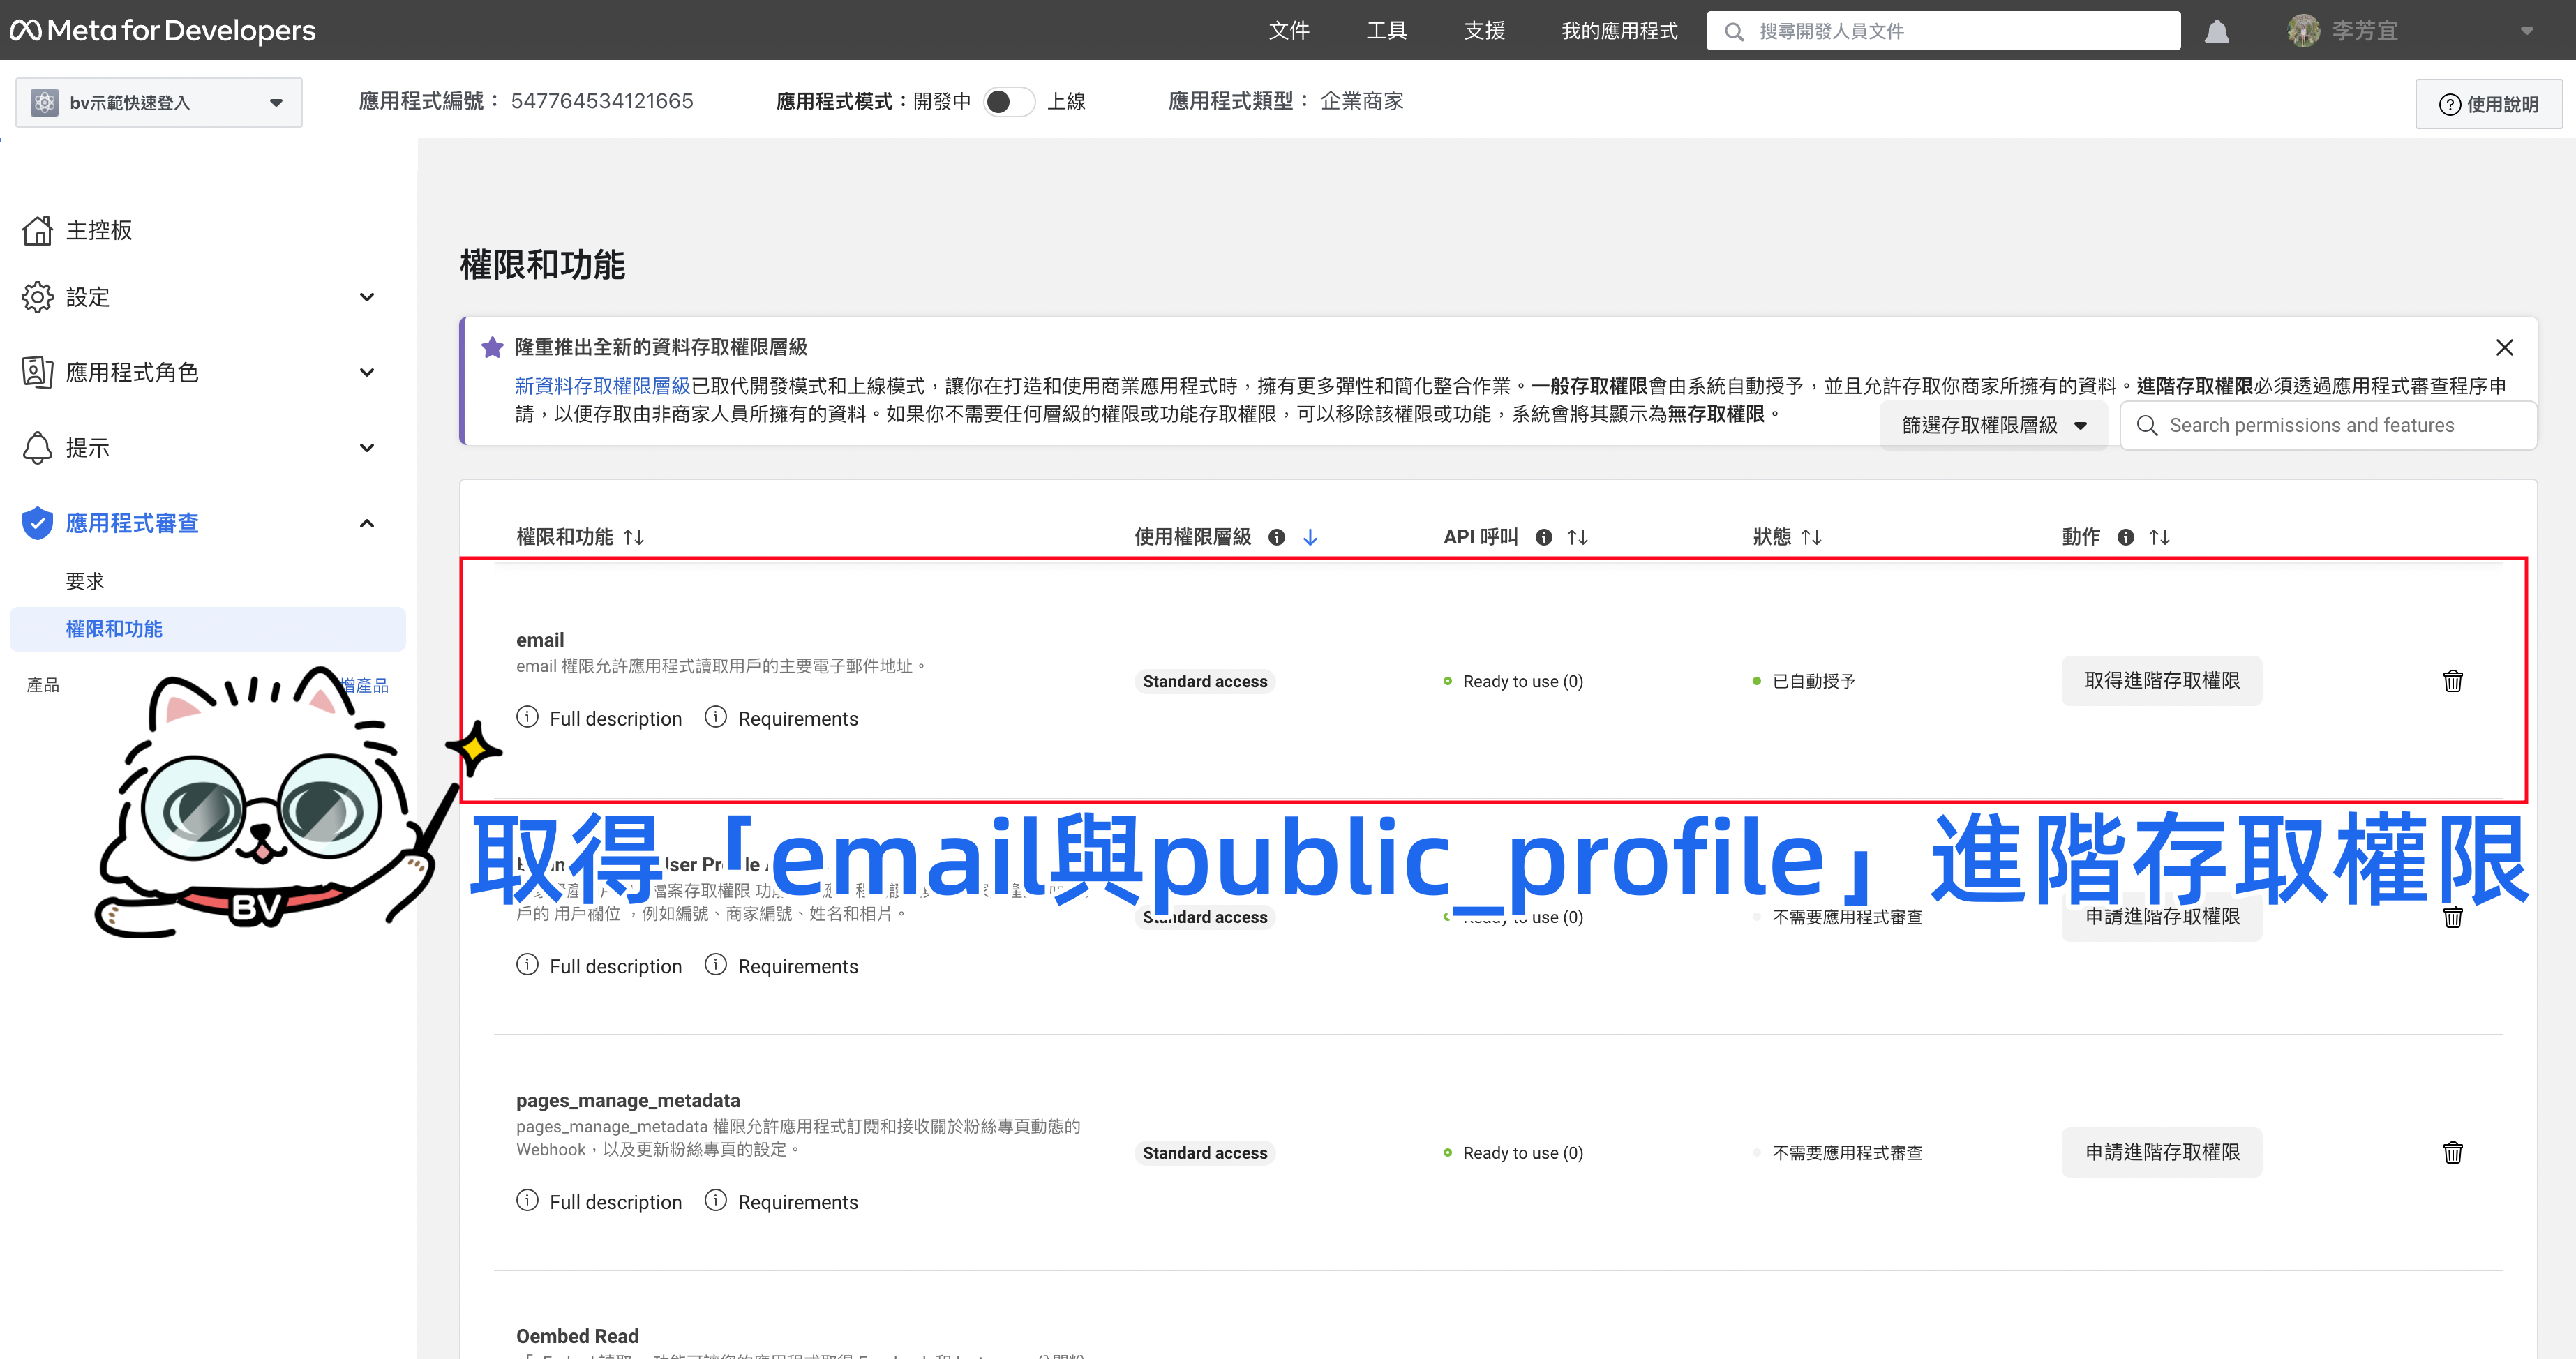This screenshot has height=1359, width=2576.
Task: Open 我的應用程式 in top navigation
Action: pyautogui.click(x=1620, y=31)
